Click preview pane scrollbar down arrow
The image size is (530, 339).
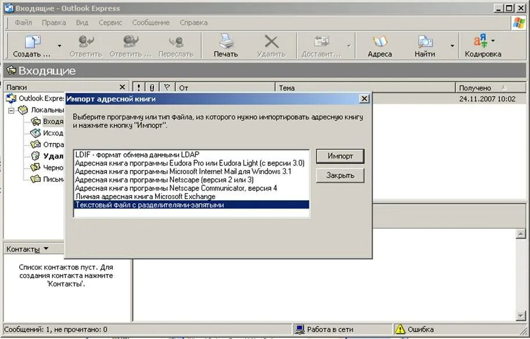click(521, 316)
